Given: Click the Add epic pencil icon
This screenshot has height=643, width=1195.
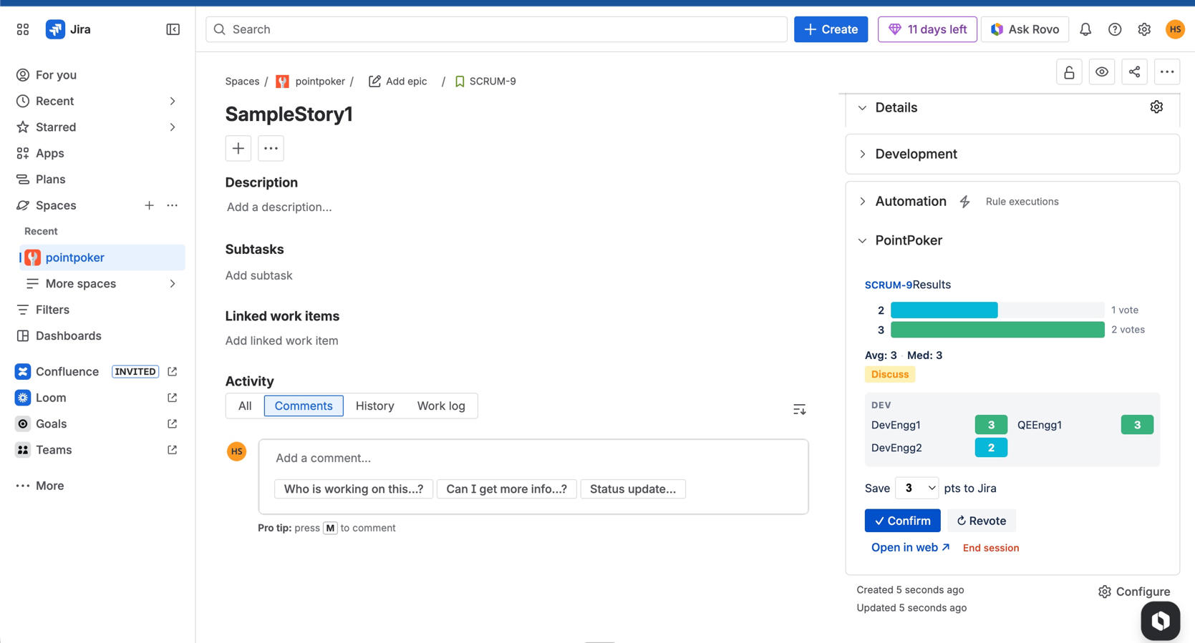Looking at the screenshot, I should [x=374, y=82].
